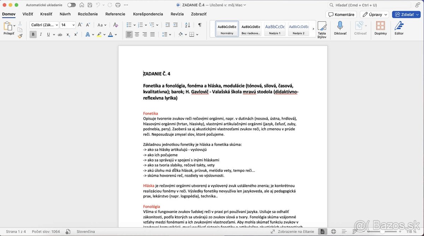Click the strikethrough icon
This screenshot has width=424, height=236.
60,34
